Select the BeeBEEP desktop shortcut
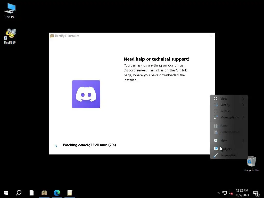The width and height of the screenshot is (264, 198). pos(10,36)
